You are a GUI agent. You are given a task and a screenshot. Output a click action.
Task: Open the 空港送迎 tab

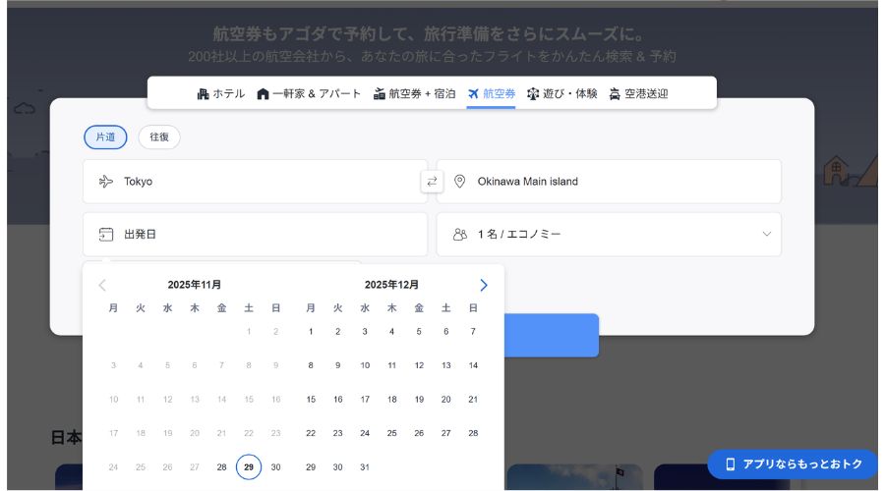638,93
